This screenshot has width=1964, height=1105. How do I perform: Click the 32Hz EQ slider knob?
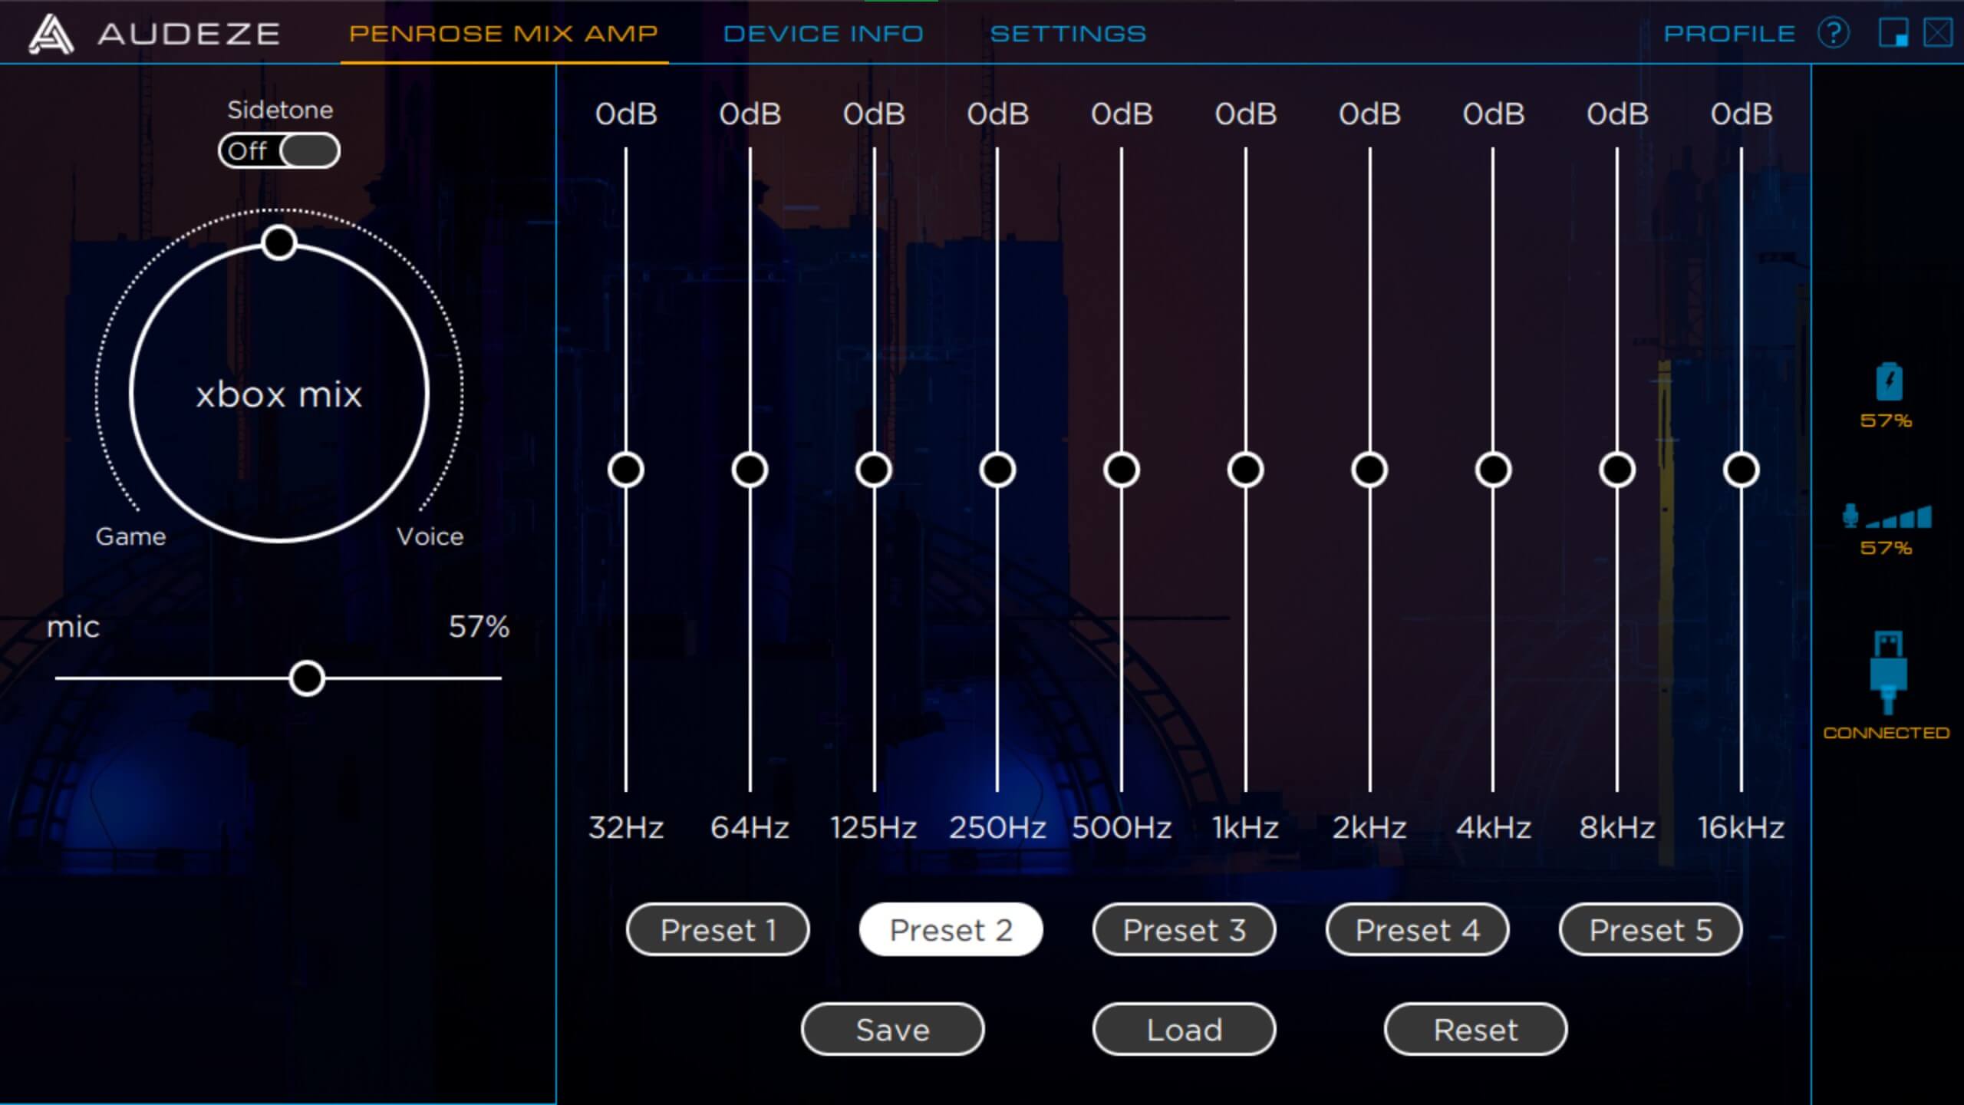coord(626,470)
